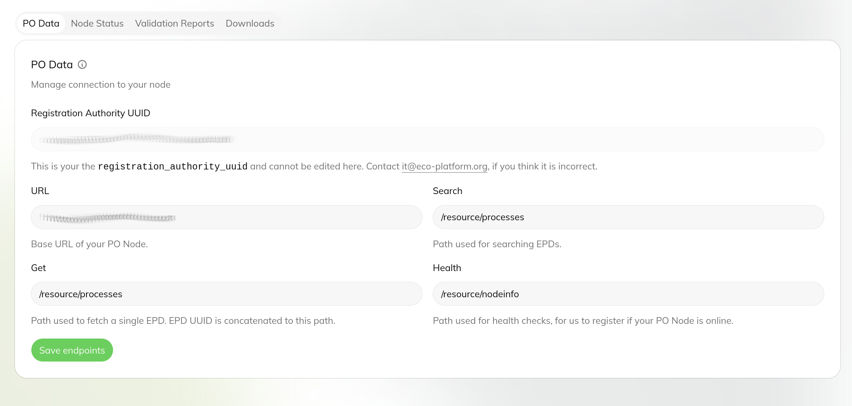Select the Get path input field

coord(226,294)
